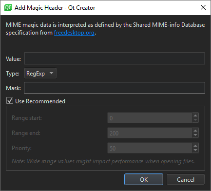Click the note about wide range values
The image size is (211, 191).
tap(103, 161)
